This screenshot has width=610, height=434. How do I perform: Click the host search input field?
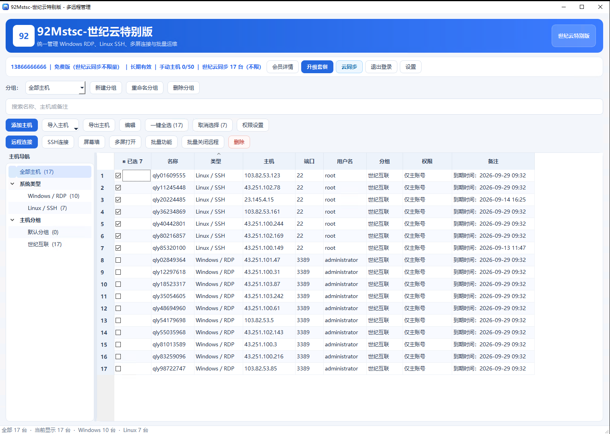click(304, 107)
